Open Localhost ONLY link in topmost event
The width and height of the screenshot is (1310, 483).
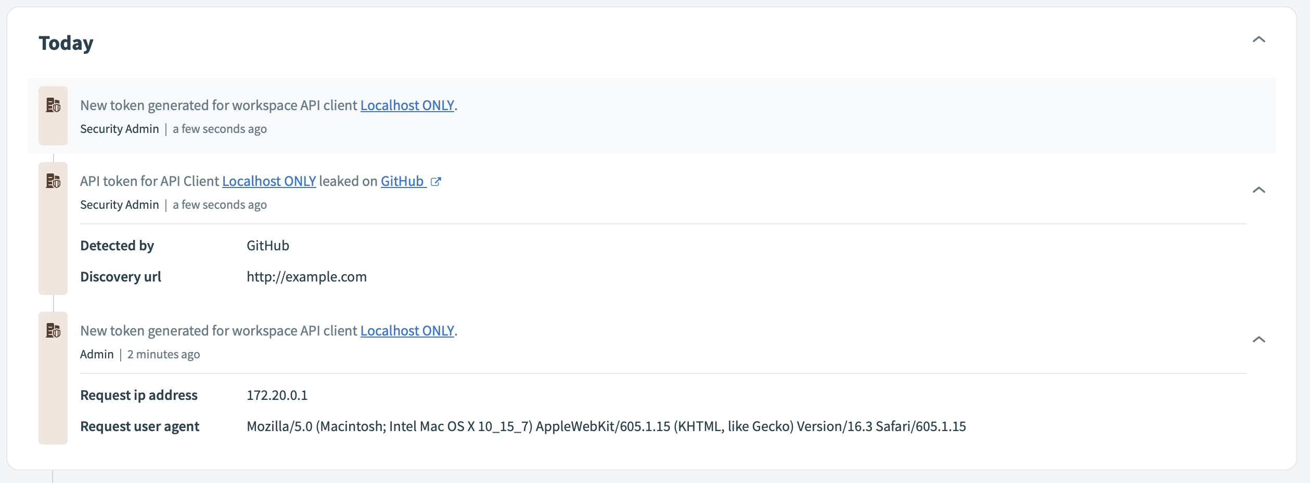pyautogui.click(x=407, y=105)
